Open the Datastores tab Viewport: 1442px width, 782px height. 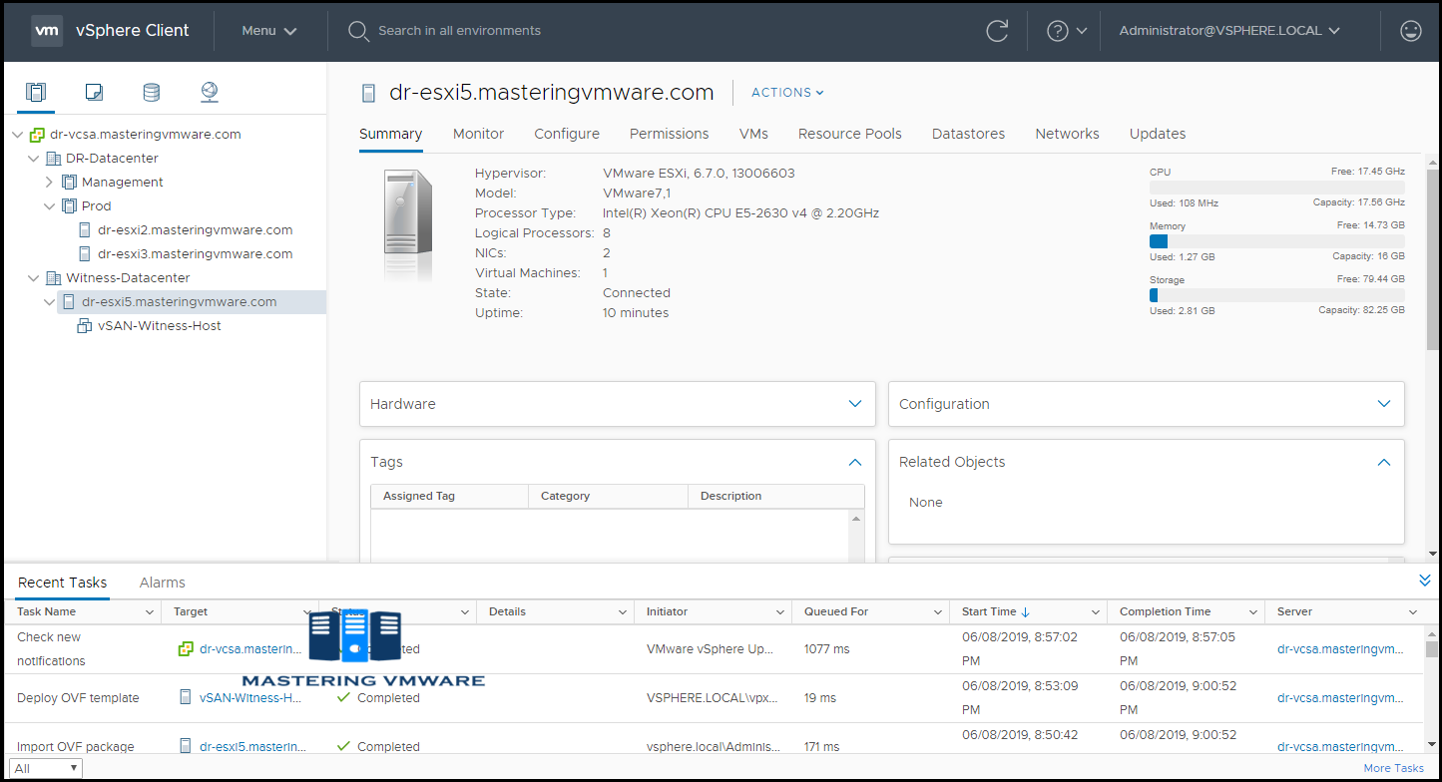tap(968, 134)
